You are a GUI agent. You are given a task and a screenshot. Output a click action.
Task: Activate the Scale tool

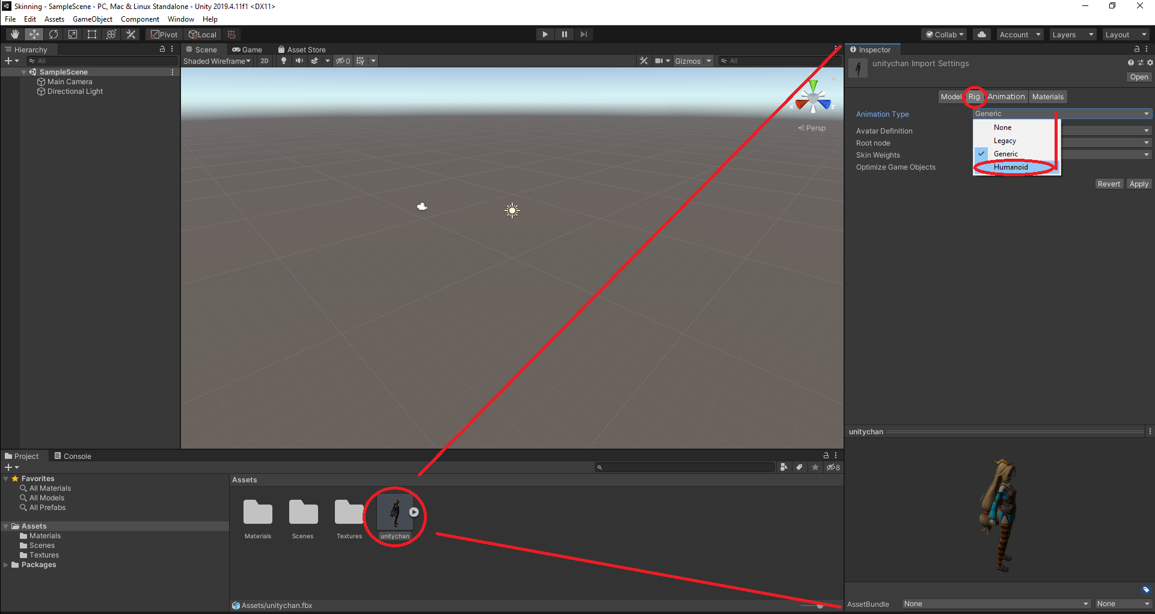click(72, 34)
